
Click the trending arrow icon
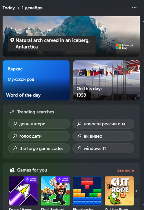coord(12,112)
